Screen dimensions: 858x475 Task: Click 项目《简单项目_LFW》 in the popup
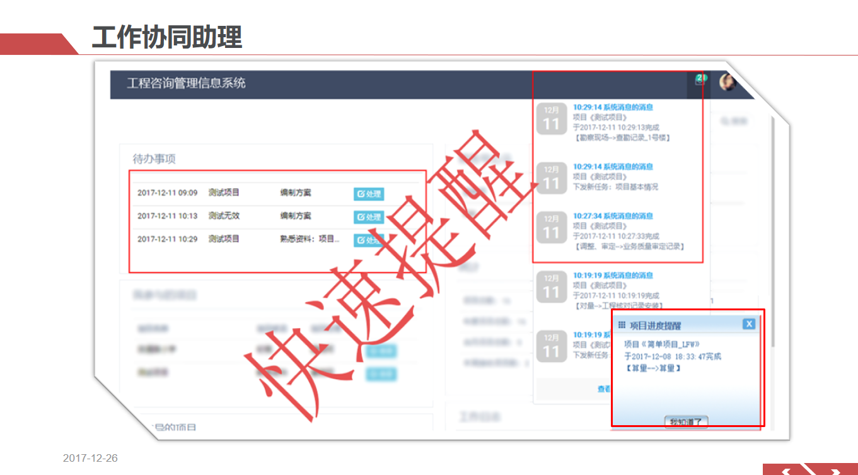[x=662, y=344]
